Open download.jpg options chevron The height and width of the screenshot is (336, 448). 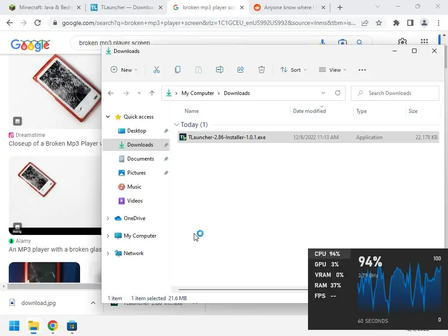click(93, 303)
